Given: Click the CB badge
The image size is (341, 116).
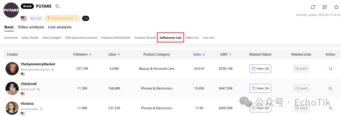Looking at the screenshot, I should [86, 19].
